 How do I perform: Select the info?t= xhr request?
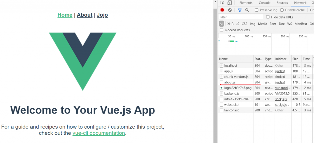265,99
